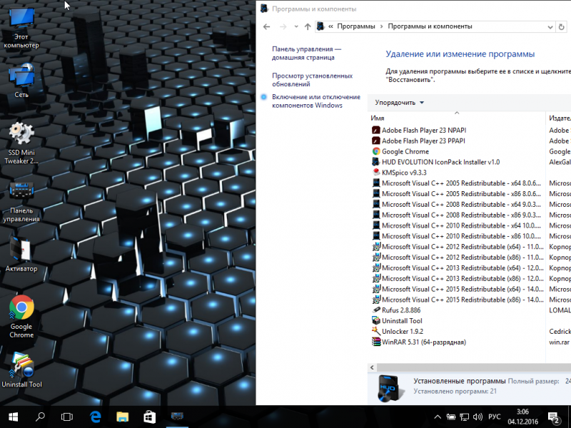Select Visual C++ 2010 Redistributable x64
571x428 pixels.
click(457, 225)
